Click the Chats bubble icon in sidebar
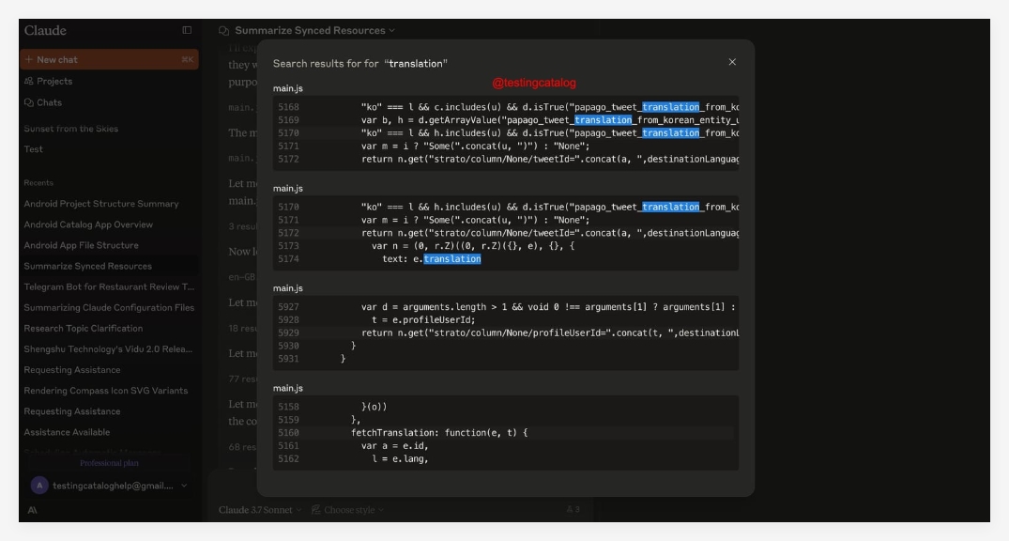Viewport: 1009px width, 541px height. (29, 102)
